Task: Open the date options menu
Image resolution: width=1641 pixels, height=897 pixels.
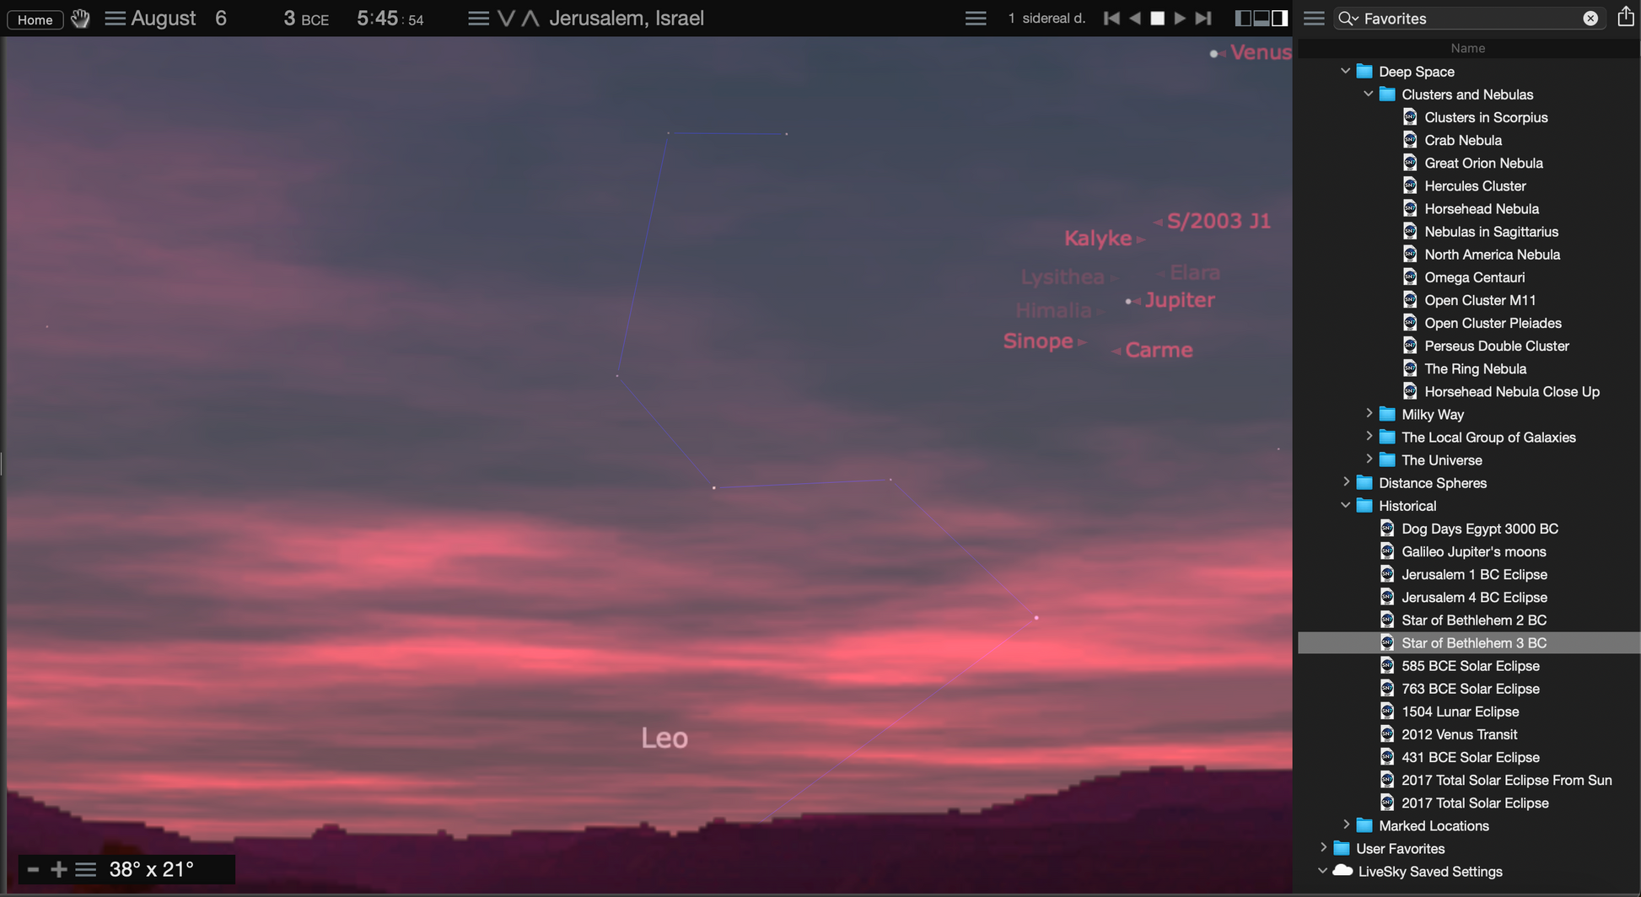Action: point(115,19)
